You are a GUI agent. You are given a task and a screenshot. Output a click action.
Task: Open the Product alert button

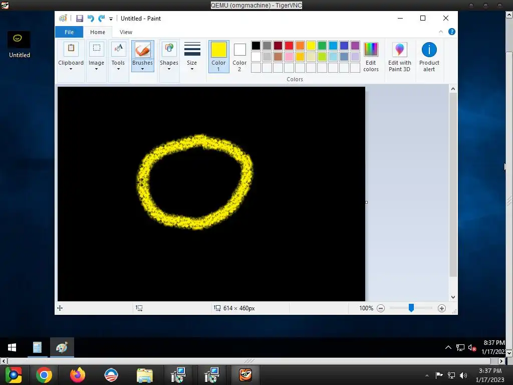point(429,57)
